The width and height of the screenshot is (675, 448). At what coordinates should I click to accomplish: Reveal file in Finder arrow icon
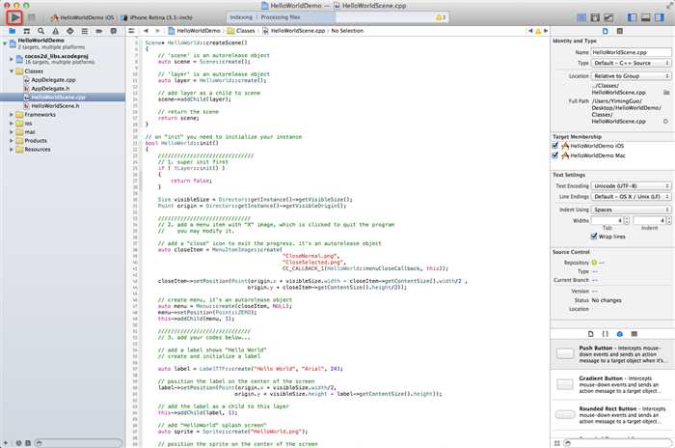pos(665,122)
